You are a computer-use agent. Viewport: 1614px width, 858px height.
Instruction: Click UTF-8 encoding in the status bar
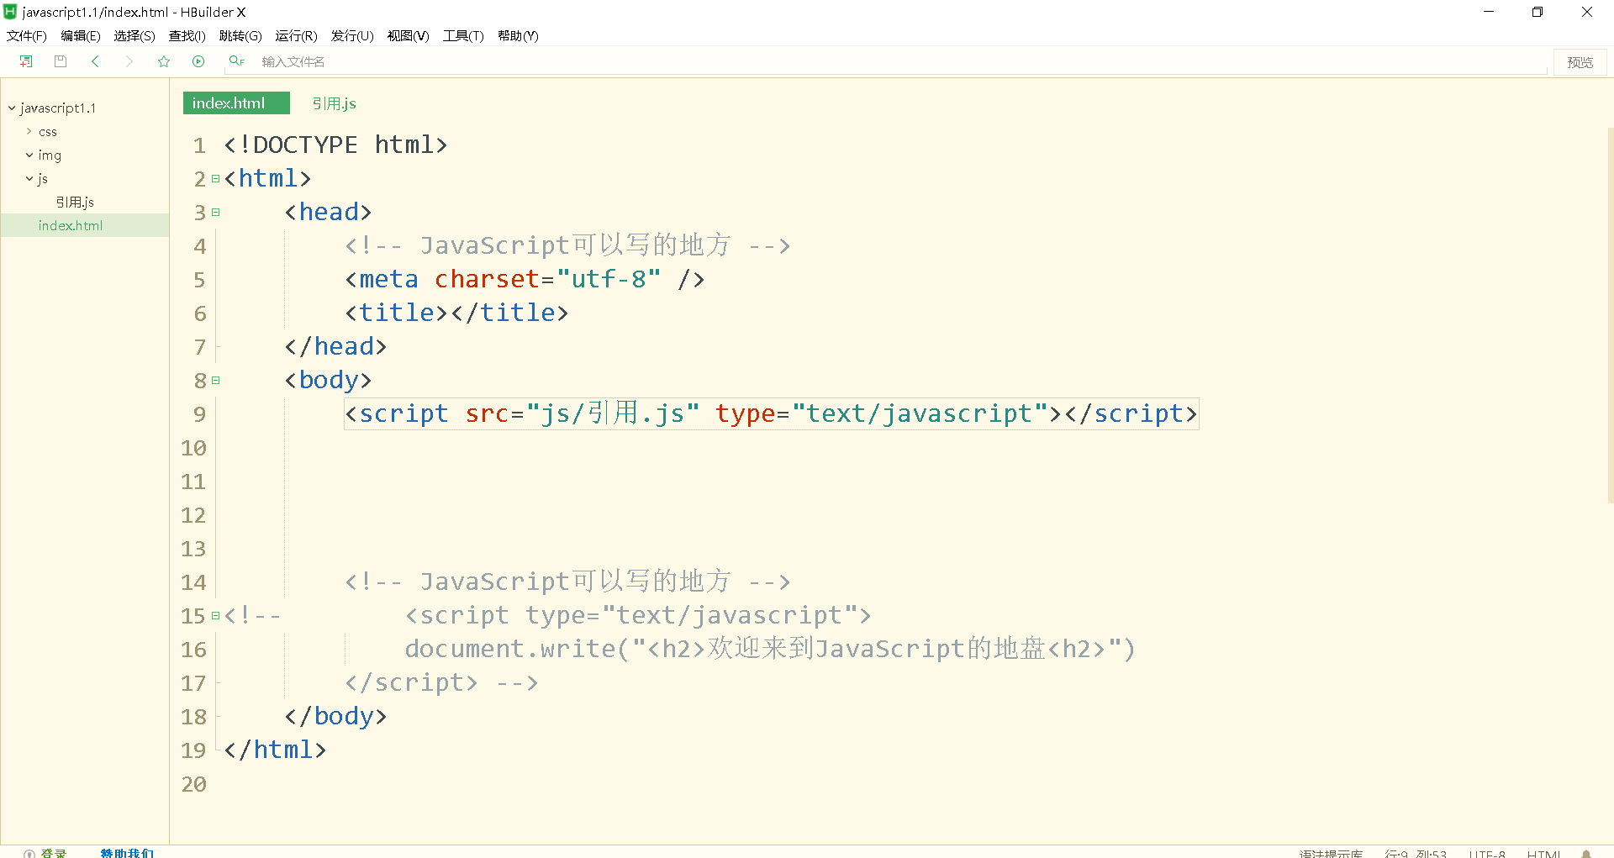(1486, 853)
